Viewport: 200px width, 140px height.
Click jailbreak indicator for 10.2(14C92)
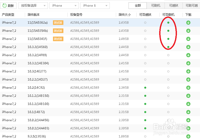pyautogui.click(x=145, y=88)
